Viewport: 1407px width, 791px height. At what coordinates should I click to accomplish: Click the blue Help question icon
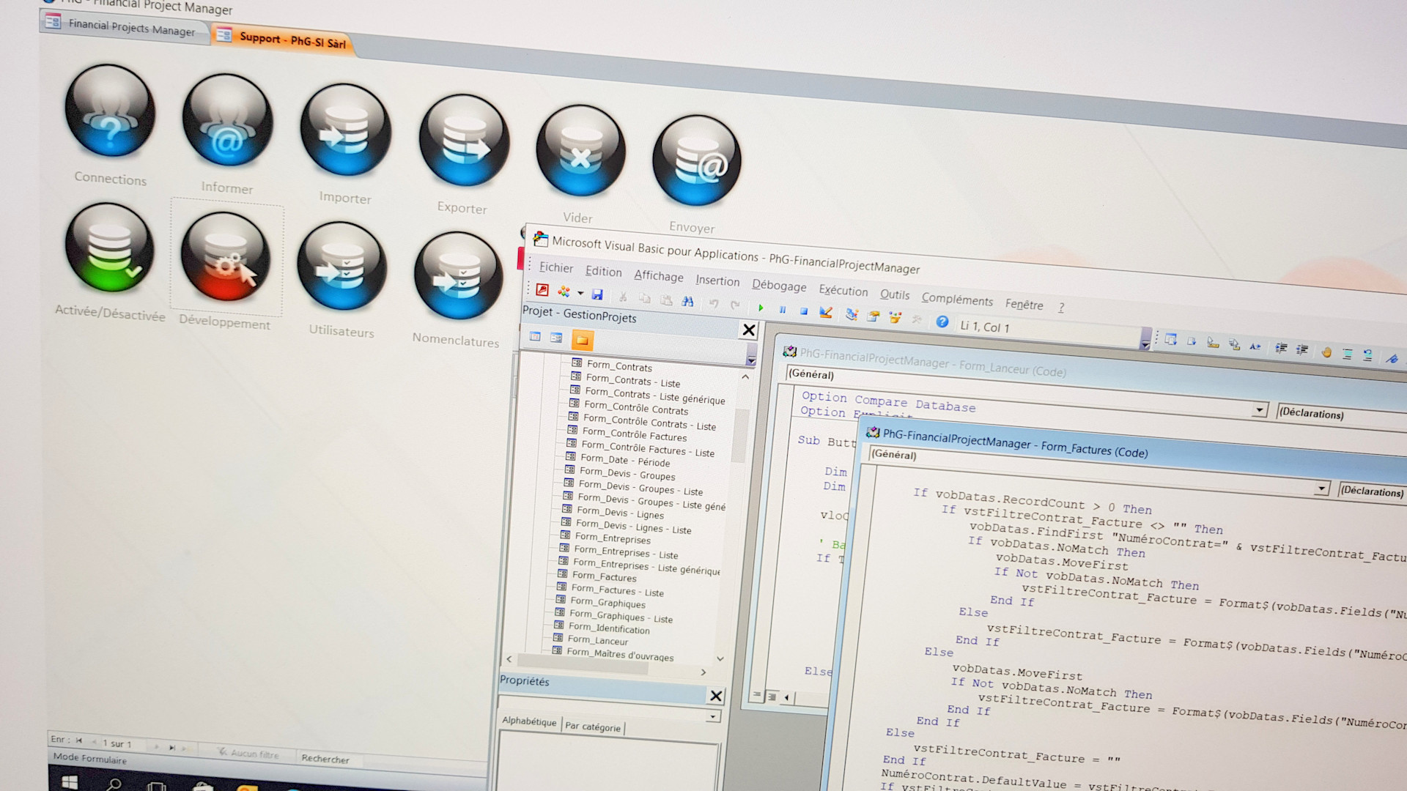[x=942, y=322]
